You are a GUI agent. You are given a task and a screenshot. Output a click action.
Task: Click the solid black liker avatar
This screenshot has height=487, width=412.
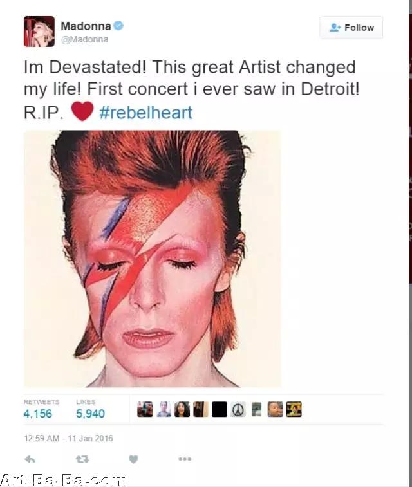(220, 409)
